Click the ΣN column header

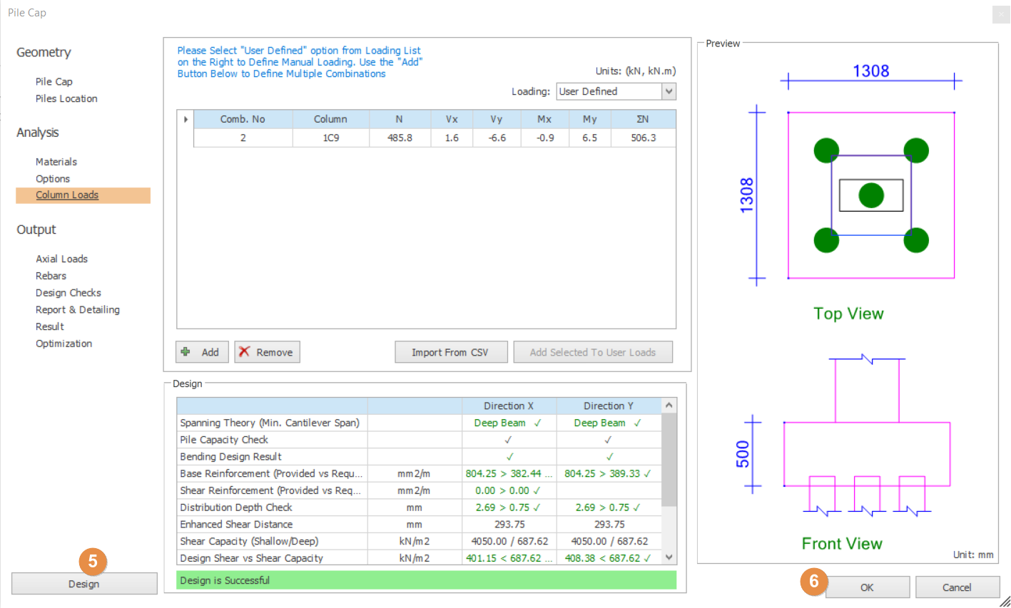(x=643, y=119)
